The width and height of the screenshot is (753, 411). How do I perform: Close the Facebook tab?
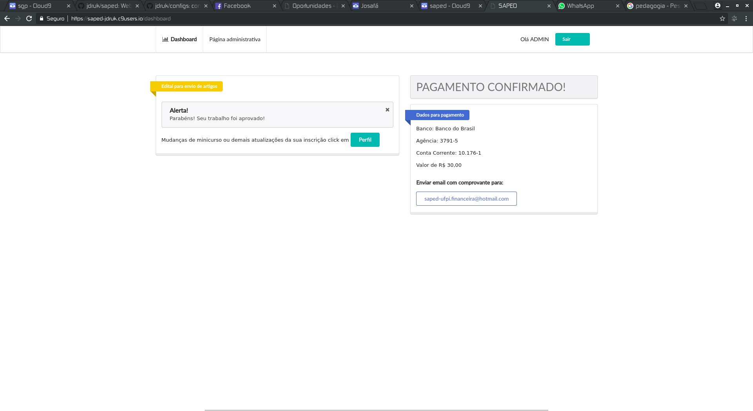[x=275, y=6]
